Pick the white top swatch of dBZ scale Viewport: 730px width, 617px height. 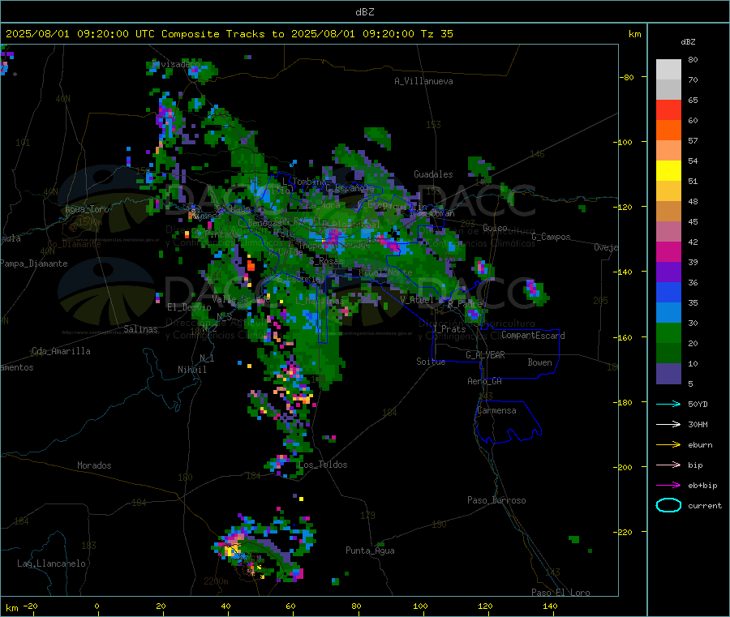coord(668,70)
